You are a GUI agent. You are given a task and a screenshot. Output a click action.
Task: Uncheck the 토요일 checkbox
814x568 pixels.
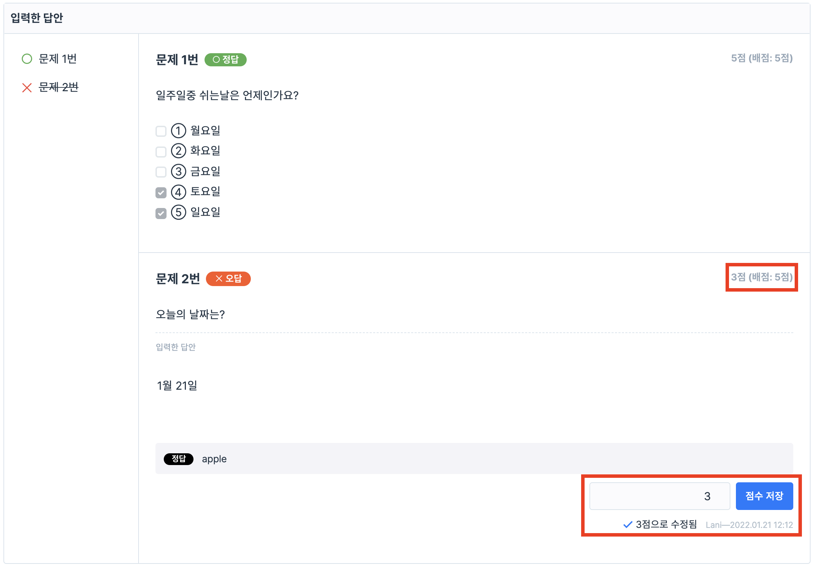pyautogui.click(x=161, y=192)
